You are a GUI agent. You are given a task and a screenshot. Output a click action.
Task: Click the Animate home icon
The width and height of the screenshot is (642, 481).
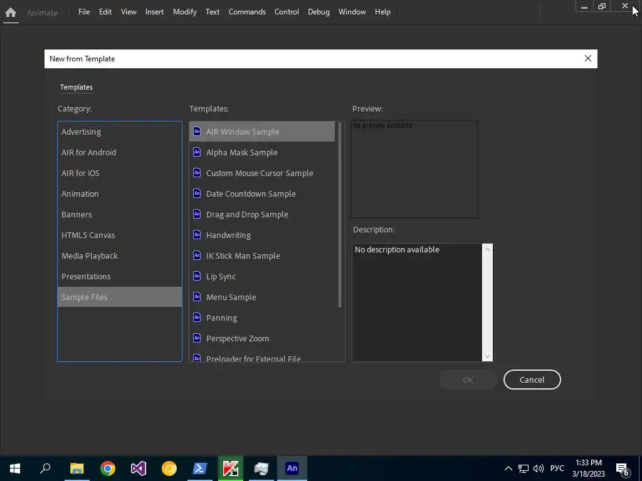11,13
